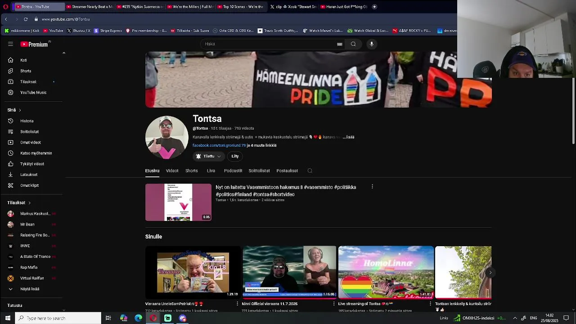Open Virtual Railfan subscription channel

click(31, 278)
